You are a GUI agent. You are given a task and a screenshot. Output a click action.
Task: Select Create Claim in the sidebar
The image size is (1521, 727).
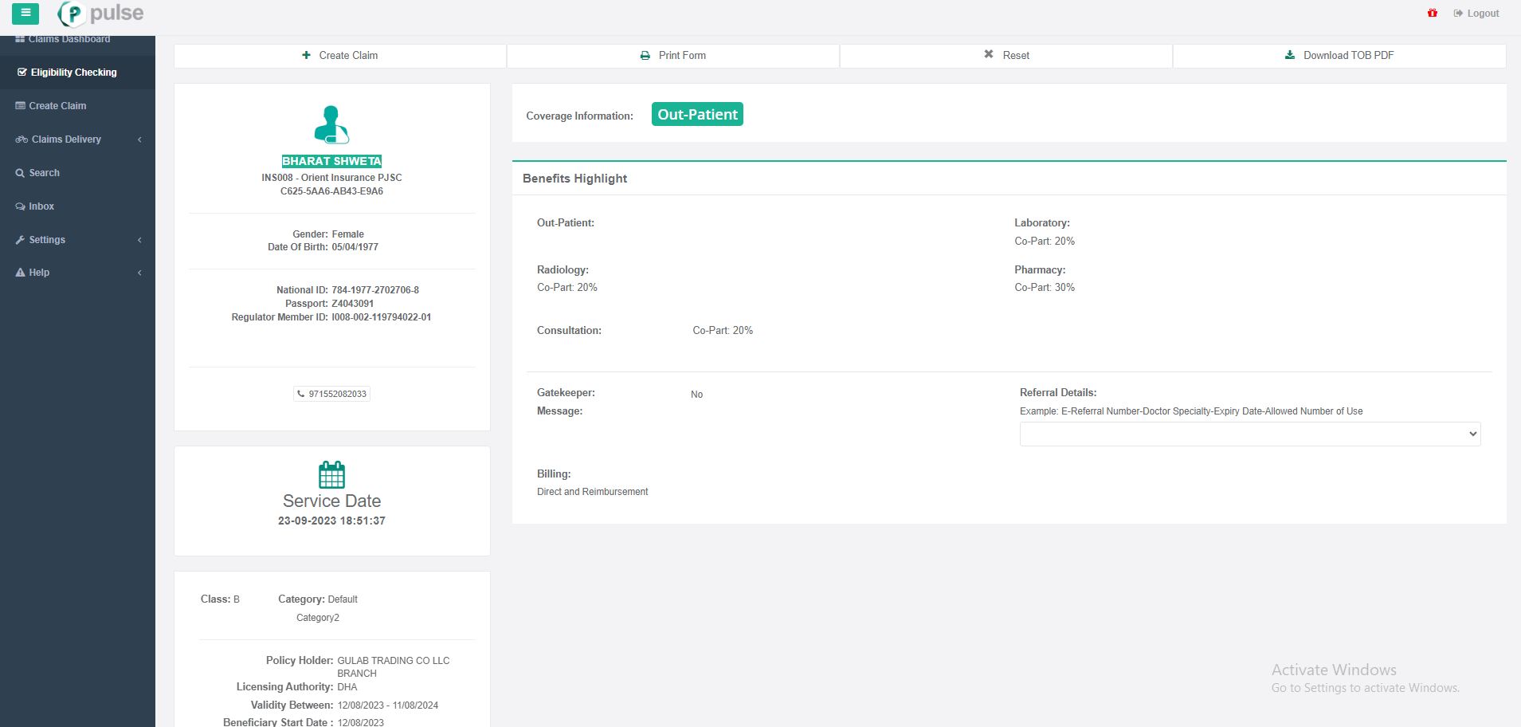[57, 106]
